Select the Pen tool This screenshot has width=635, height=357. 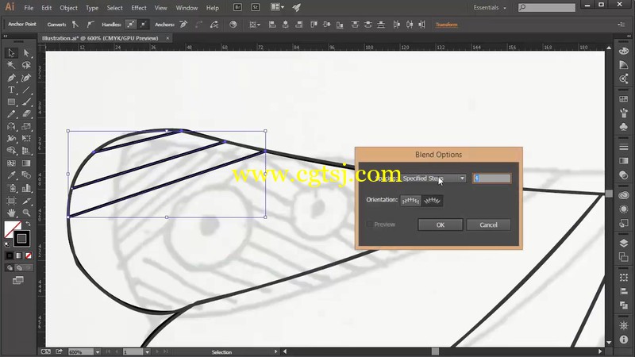[11, 77]
